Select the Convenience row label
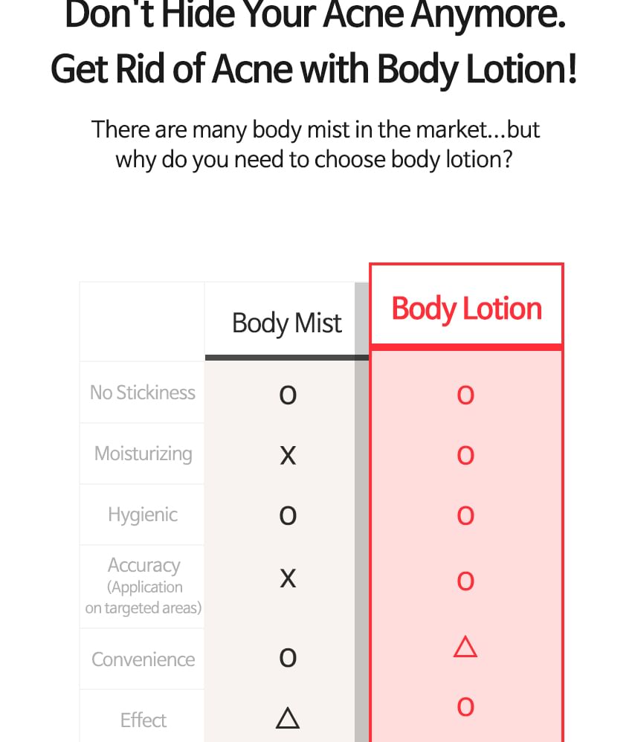This screenshot has width=632, height=742. [x=143, y=659]
